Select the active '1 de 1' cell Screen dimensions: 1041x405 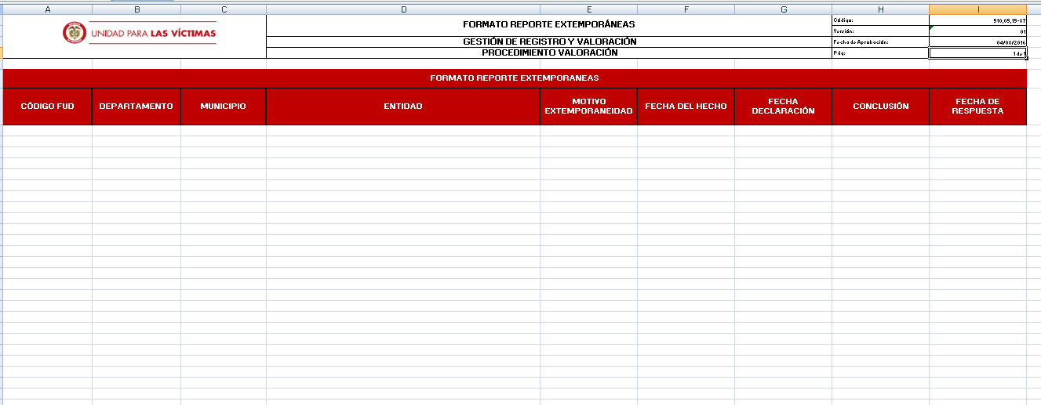point(977,52)
